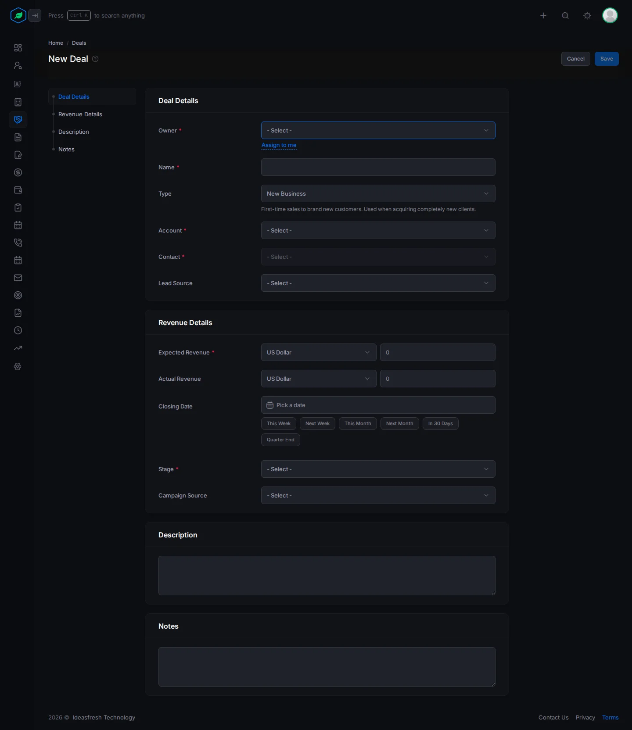Open the envelope mail icon in sidebar
This screenshot has height=730, width=632.
pos(18,278)
